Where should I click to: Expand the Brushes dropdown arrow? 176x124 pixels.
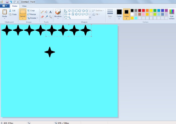(x=58, y=18)
